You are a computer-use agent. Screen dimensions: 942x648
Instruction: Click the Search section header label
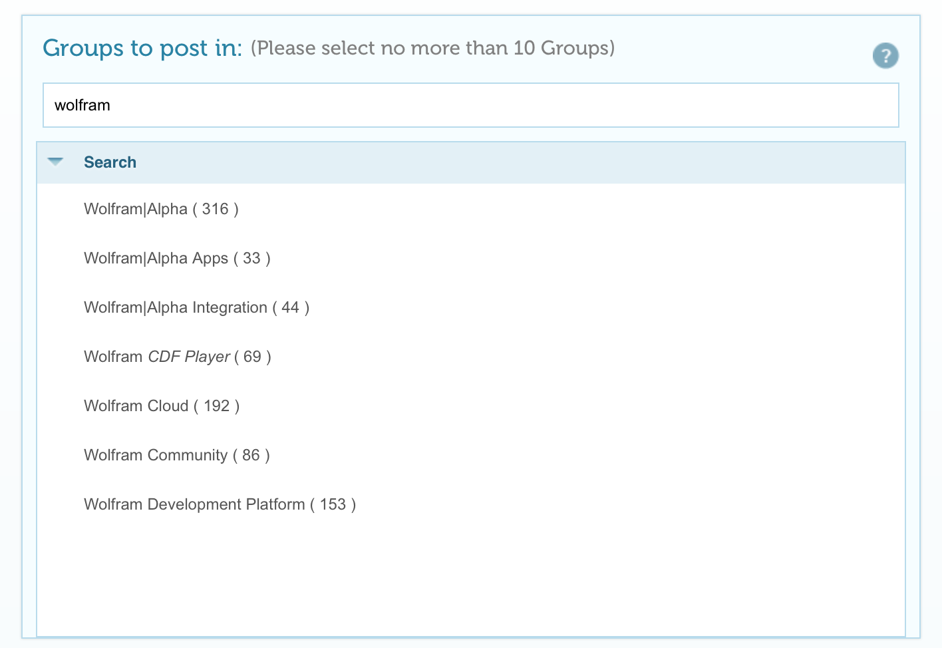[x=110, y=162]
